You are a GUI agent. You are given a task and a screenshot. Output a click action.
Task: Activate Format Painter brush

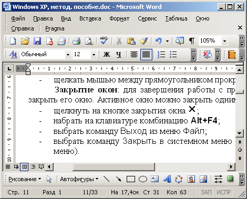pyautogui.click(x=143, y=41)
